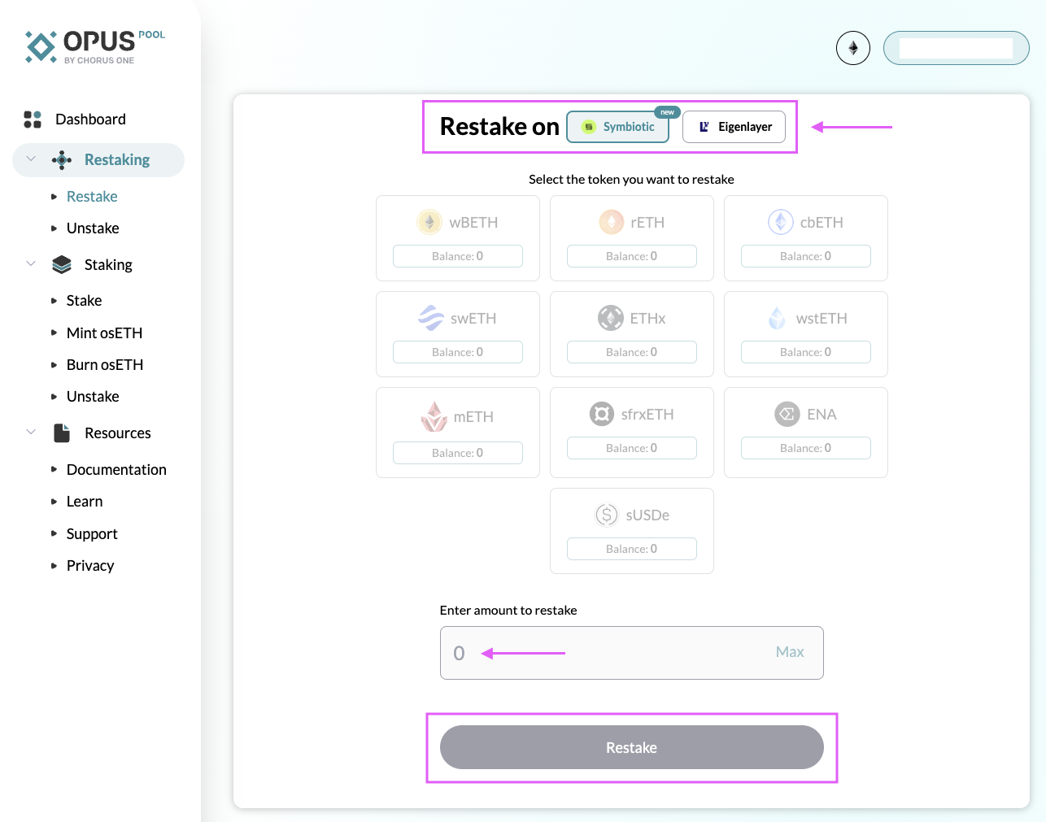1046x822 pixels.
Task: Click the rETH token icon
Action: coord(611,222)
